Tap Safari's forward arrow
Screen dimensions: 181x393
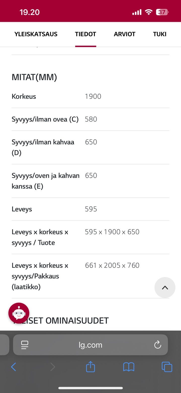53,367
